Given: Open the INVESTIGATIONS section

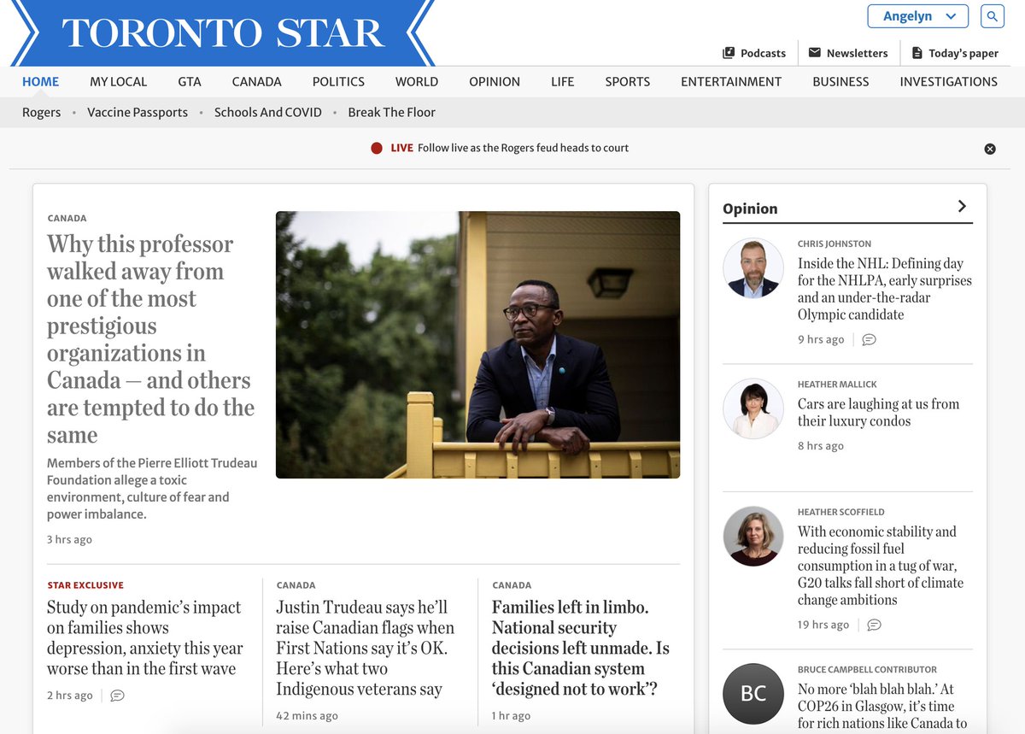Looking at the screenshot, I should (x=948, y=82).
